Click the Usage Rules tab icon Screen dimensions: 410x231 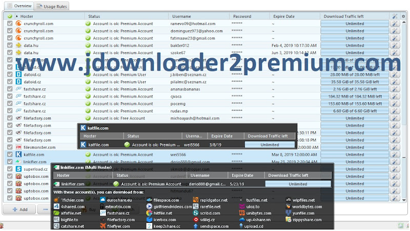39,6
